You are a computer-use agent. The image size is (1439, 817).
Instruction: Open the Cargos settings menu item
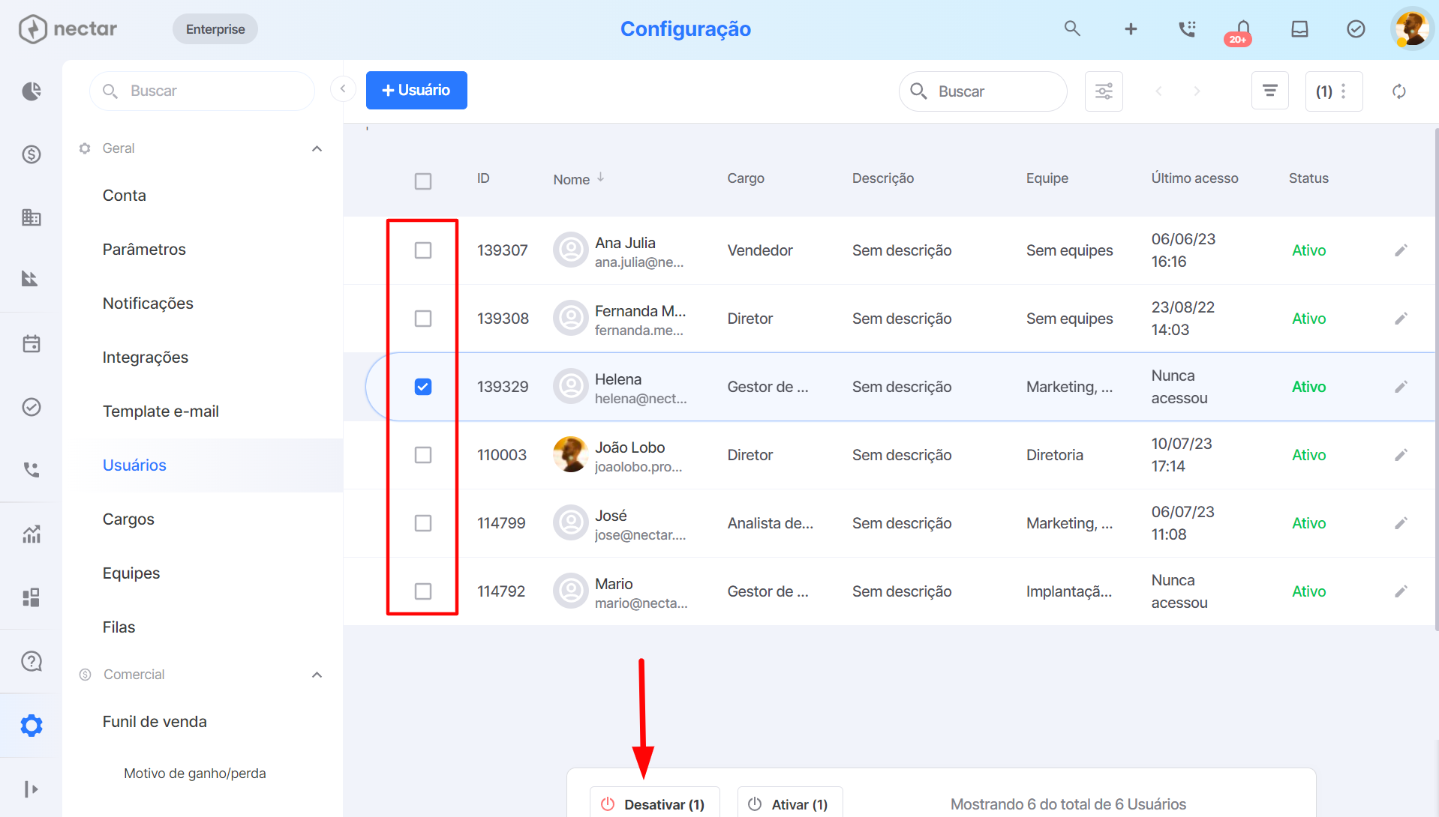point(128,519)
